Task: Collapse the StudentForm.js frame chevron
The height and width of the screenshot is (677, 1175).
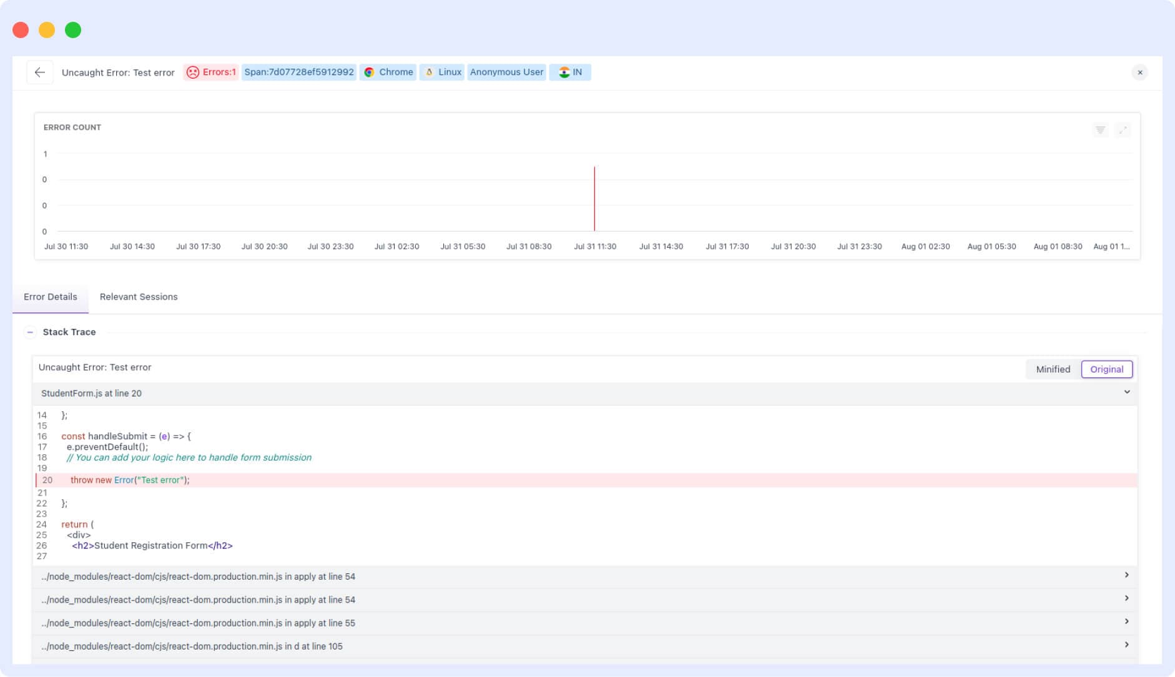Action: pos(1127,392)
